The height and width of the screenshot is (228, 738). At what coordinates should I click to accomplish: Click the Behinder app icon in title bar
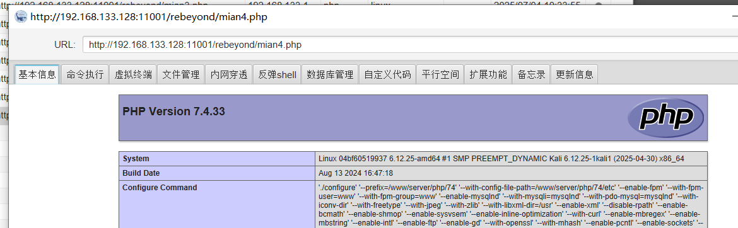(21, 17)
